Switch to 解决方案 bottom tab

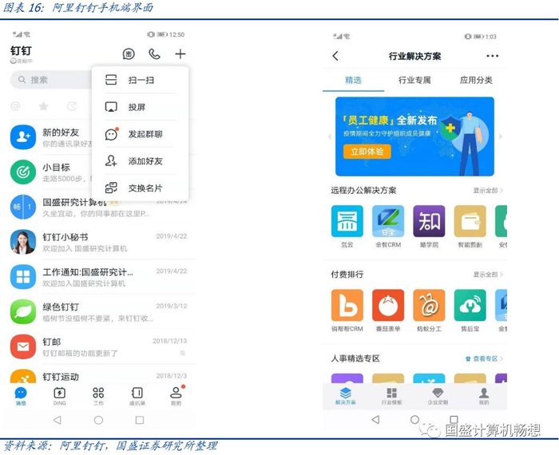346,396
